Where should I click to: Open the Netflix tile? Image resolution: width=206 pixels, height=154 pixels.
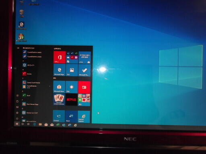pos(71,99)
